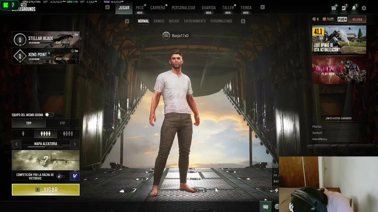This screenshot has width=378, height=212.
Task: Click the lightning bolt icon
Action: [276, 191]
